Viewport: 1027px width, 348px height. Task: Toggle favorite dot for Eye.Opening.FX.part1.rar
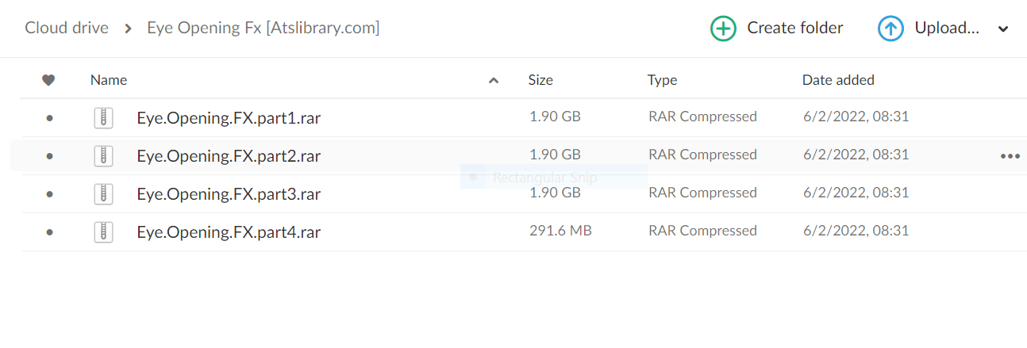point(49,118)
